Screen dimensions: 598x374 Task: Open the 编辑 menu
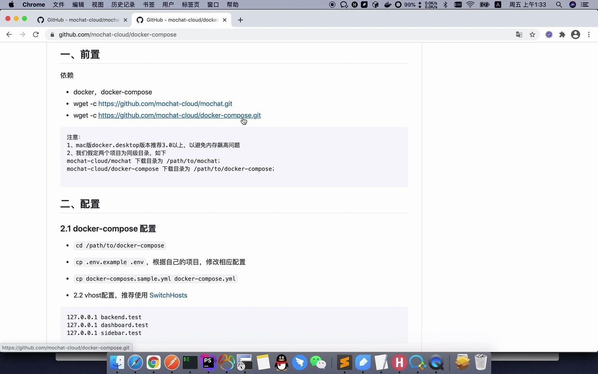(x=78, y=5)
